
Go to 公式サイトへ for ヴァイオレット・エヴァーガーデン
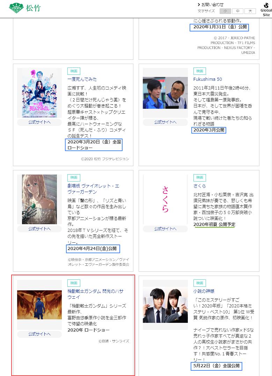click(x=39, y=229)
